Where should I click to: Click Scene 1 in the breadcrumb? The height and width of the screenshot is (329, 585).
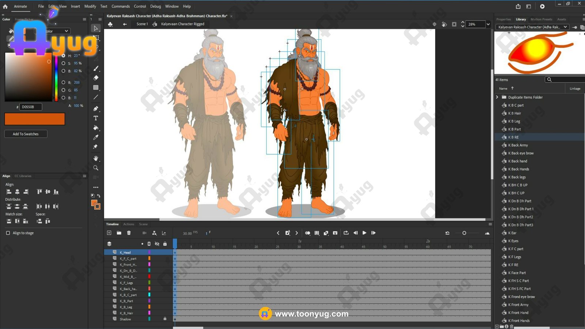pyautogui.click(x=142, y=24)
